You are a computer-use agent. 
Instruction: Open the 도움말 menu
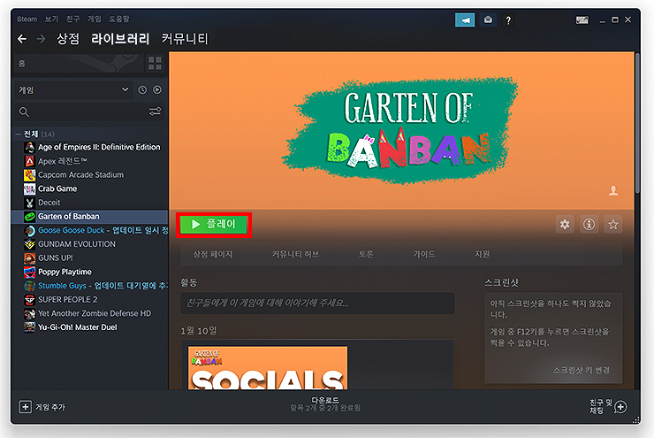click(119, 19)
